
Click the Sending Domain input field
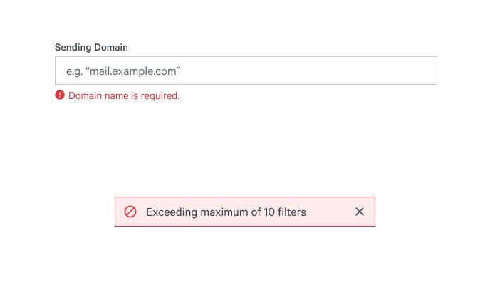[x=246, y=71]
